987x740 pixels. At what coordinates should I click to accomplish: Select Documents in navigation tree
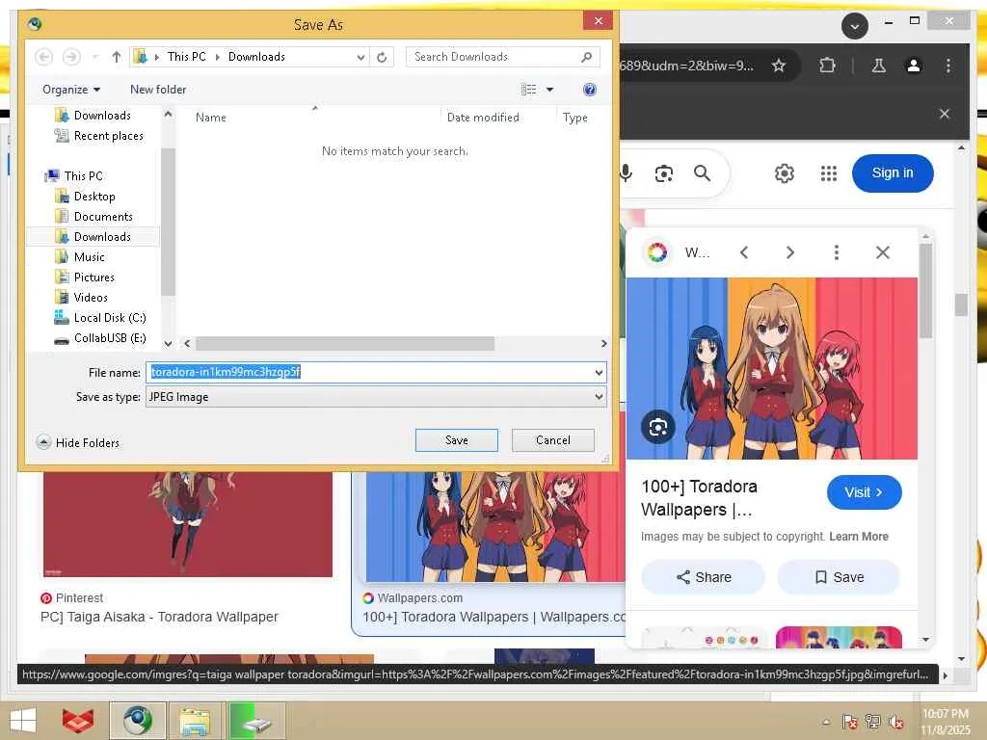(94, 217)
